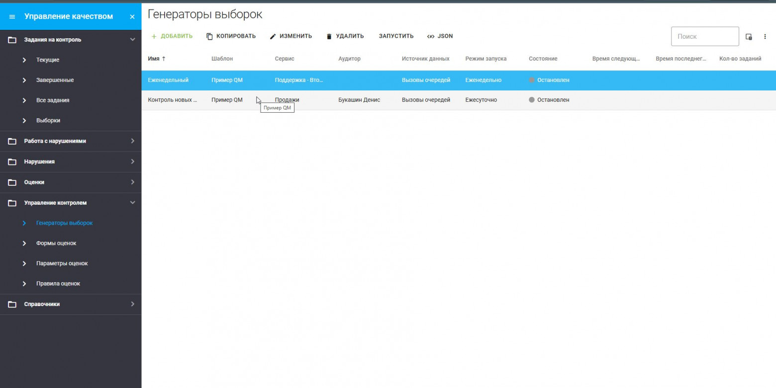Click the Запустить button
The height and width of the screenshot is (388, 776).
[x=396, y=36]
